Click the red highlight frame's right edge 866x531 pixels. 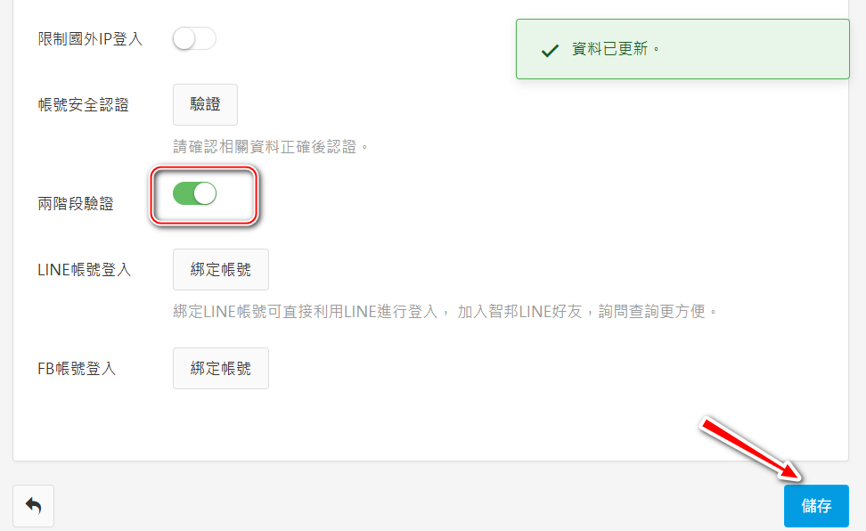point(255,194)
